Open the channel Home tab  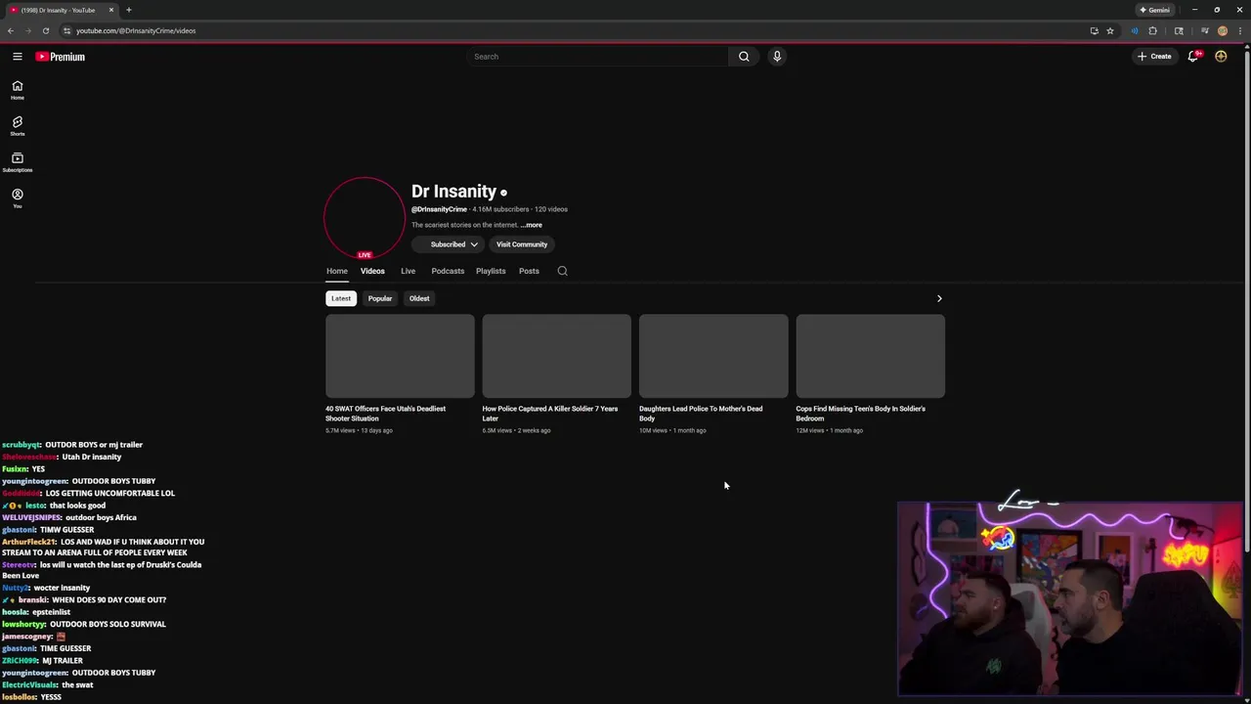point(337,271)
